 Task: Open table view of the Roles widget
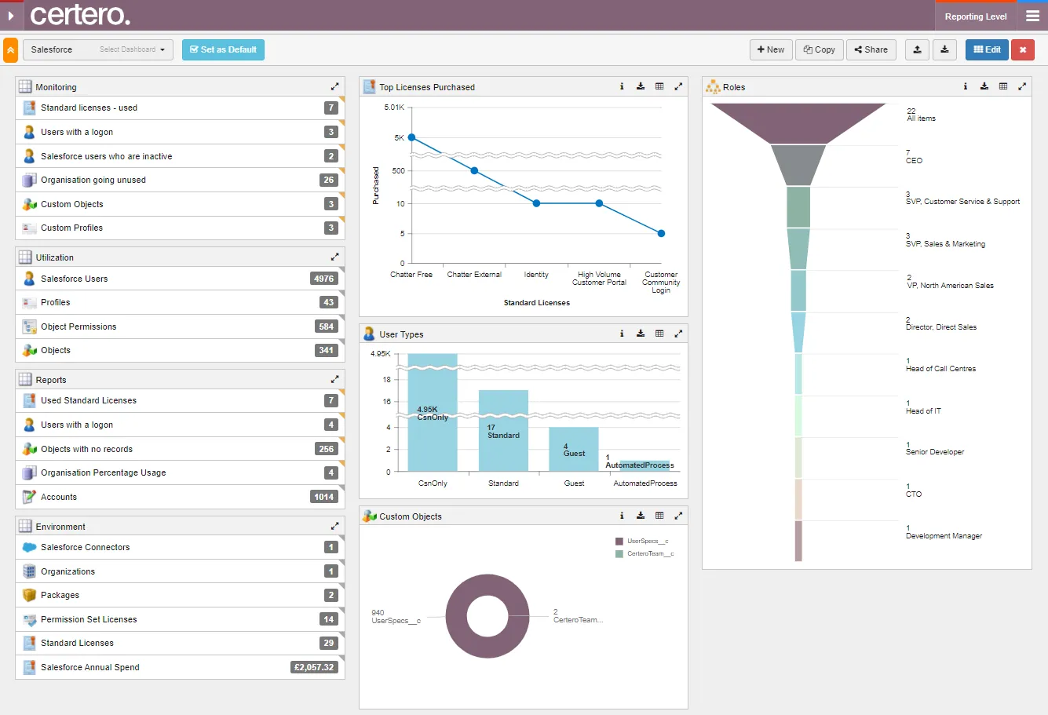pos(1003,86)
